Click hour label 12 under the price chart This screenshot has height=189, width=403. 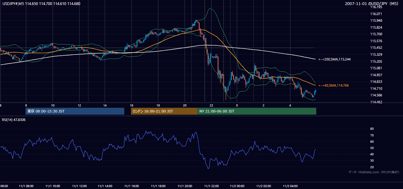coord(79,106)
